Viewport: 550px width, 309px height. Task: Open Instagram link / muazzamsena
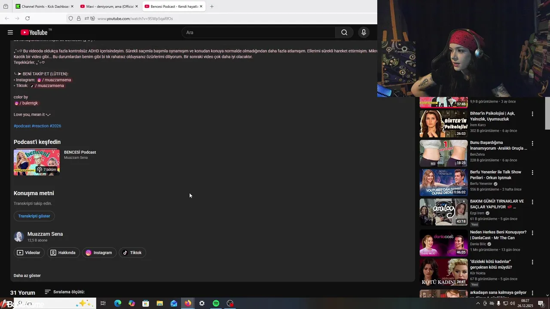[54, 80]
